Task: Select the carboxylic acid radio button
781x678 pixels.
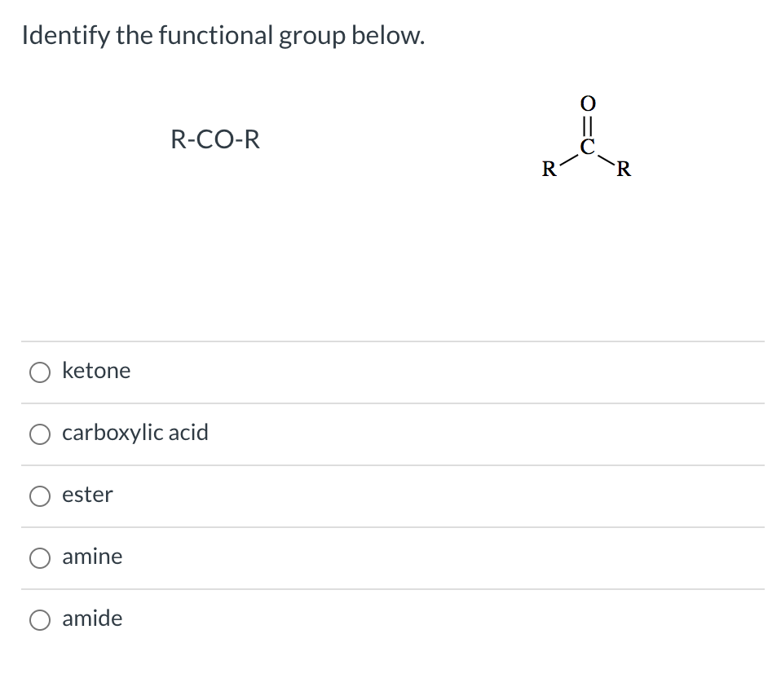Action: point(39,434)
